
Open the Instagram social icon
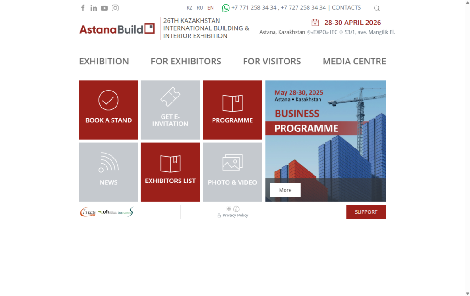pos(115,8)
